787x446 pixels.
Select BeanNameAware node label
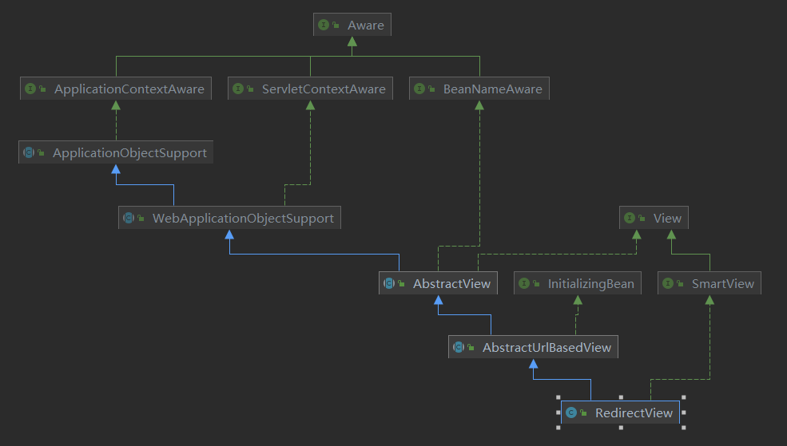(492, 89)
